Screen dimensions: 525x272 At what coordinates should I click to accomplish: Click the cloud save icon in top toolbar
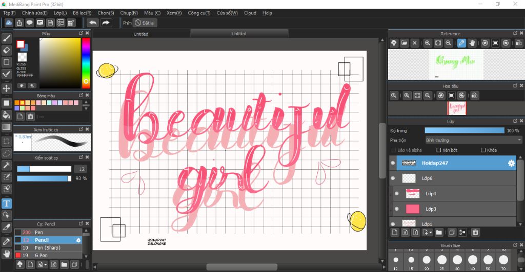(x=9, y=22)
